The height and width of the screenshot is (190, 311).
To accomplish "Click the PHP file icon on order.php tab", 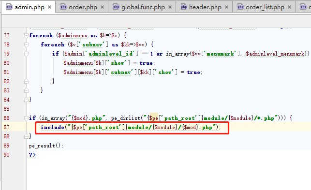I will pos(63,7).
